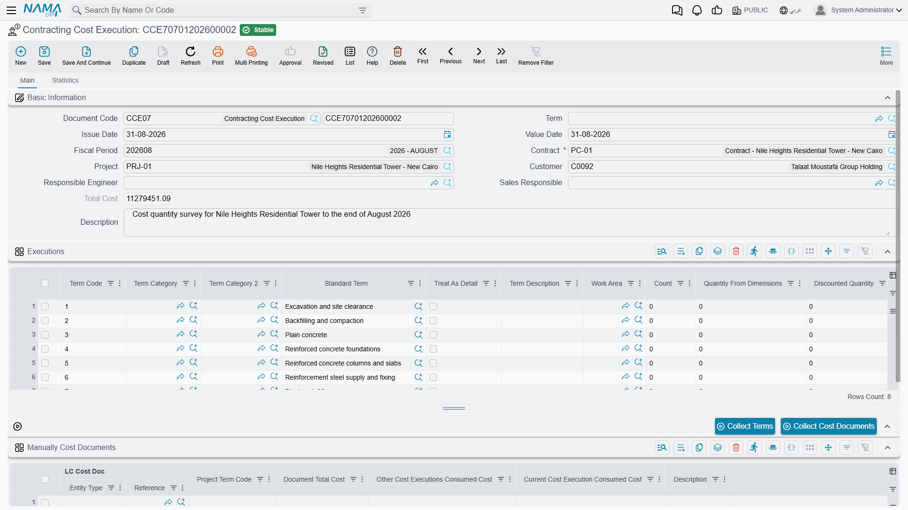Open Term Code column filter
Viewport: 908px width, 510px height.
coord(111,283)
